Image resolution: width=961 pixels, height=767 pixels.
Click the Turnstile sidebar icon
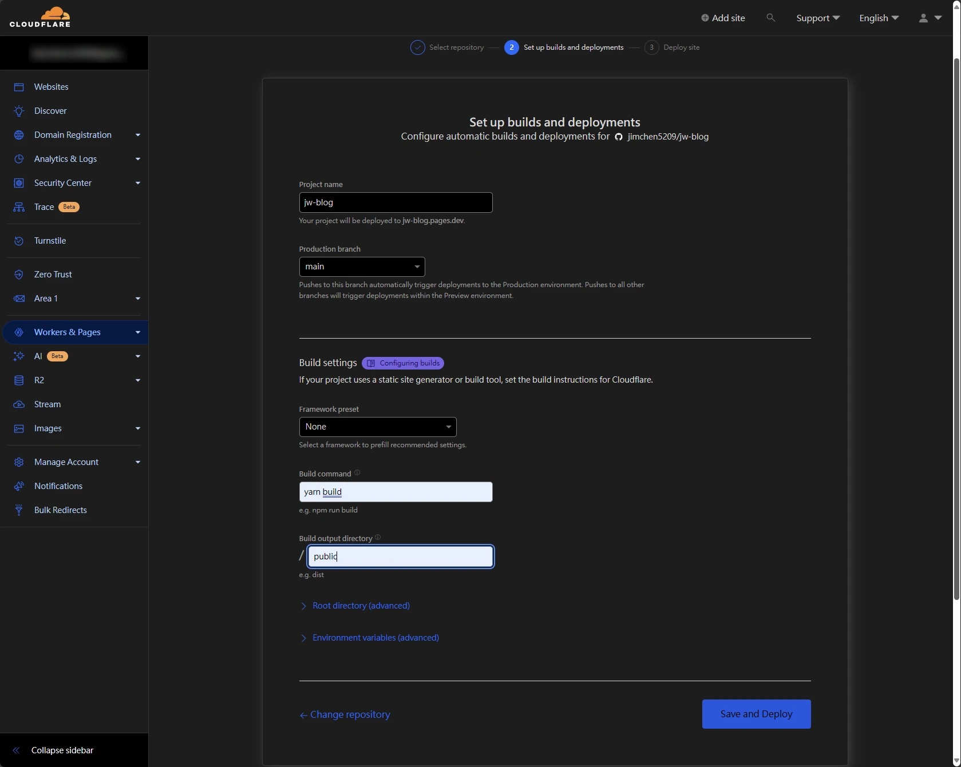click(x=19, y=241)
